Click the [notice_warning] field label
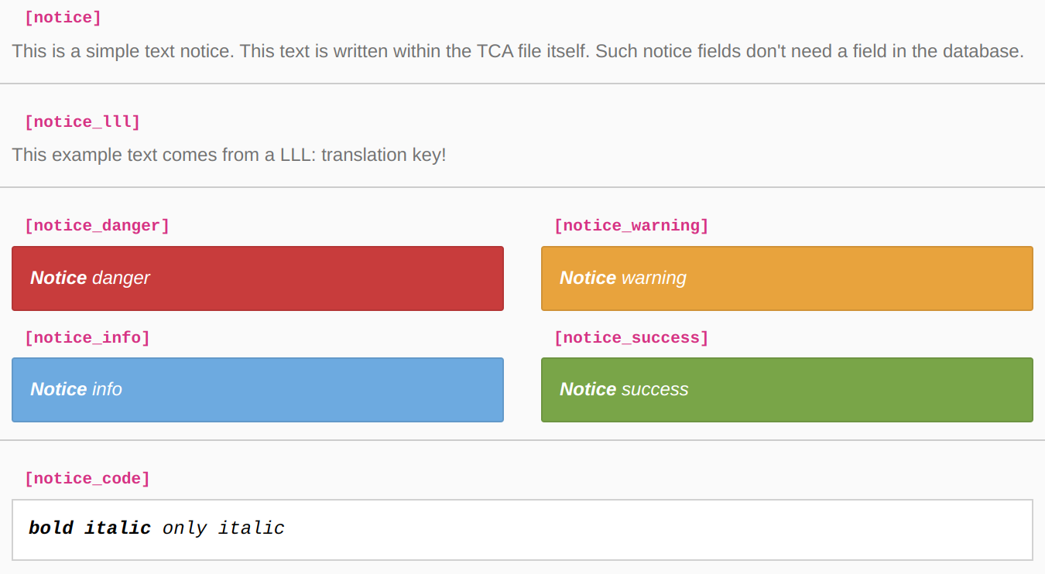1045x574 pixels. (x=631, y=226)
